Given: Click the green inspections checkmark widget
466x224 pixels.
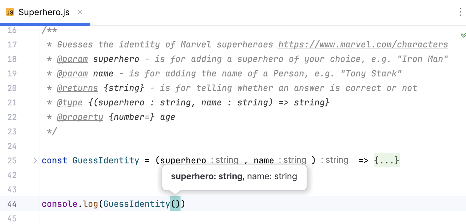Looking at the screenshot, I should coord(463,34).
